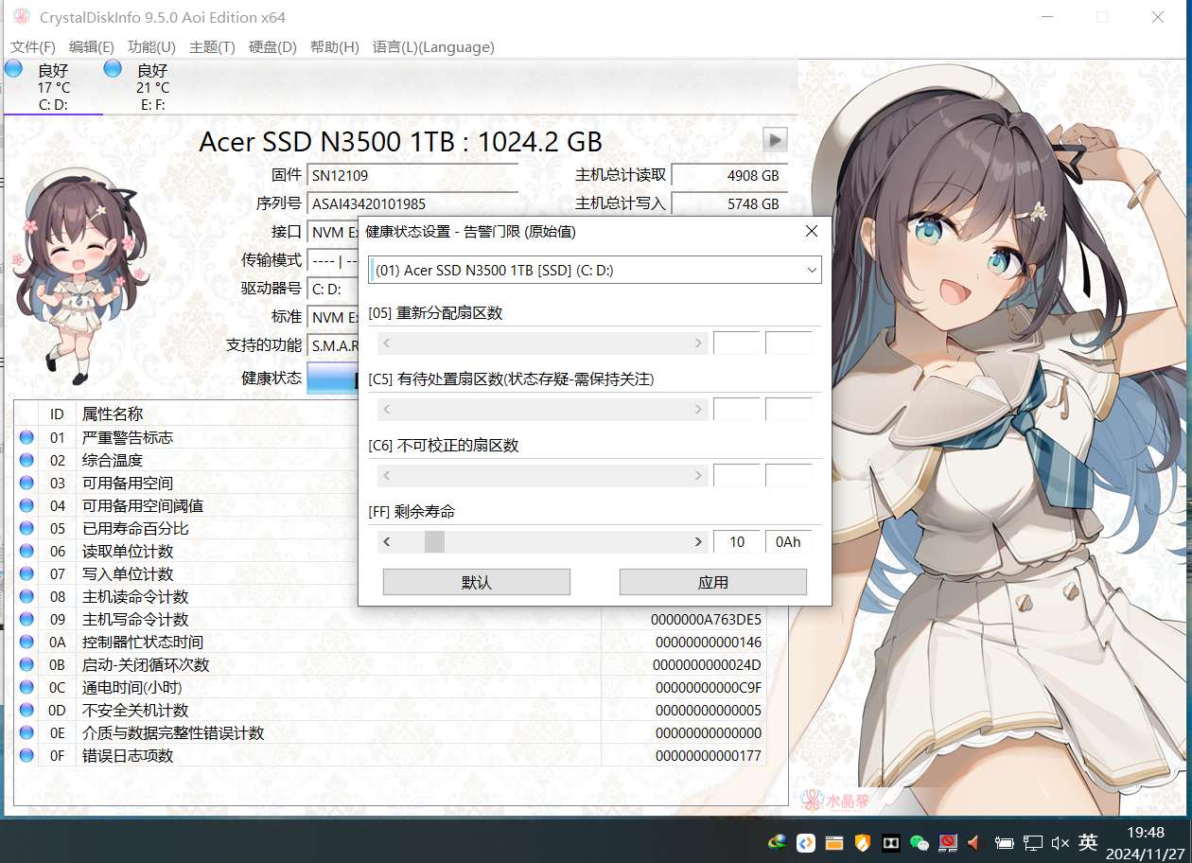Click the firmware field SN12109
This screenshot has height=863, width=1192.
[412, 175]
